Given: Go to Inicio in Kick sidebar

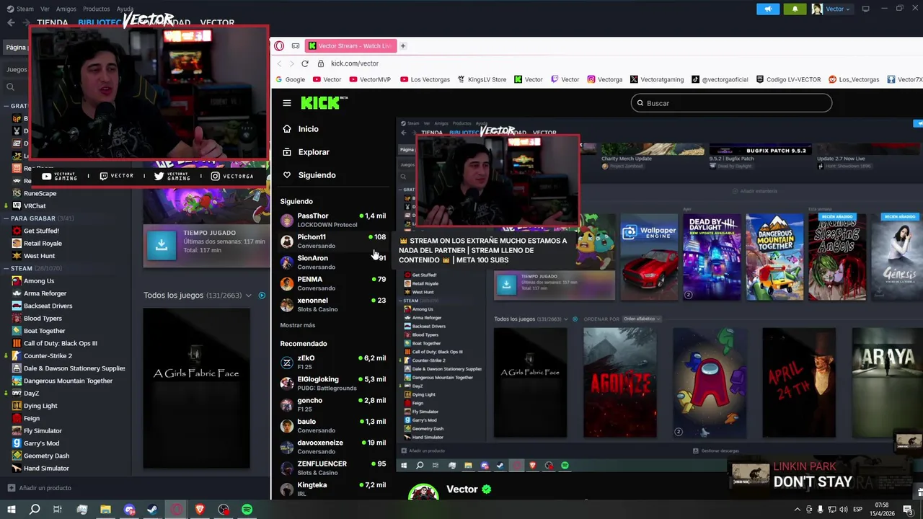Looking at the screenshot, I should click(308, 129).
